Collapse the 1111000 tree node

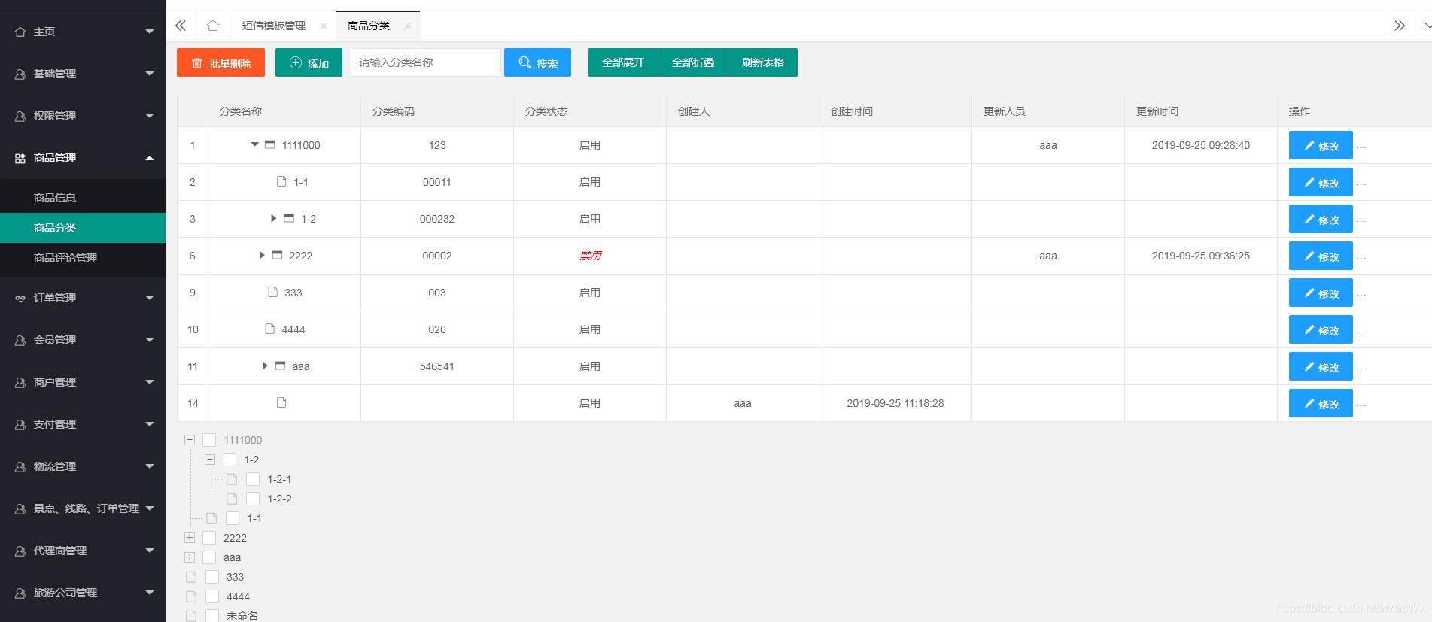click(190, 440)
